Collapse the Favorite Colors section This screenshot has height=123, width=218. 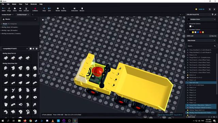pos(188,24)
